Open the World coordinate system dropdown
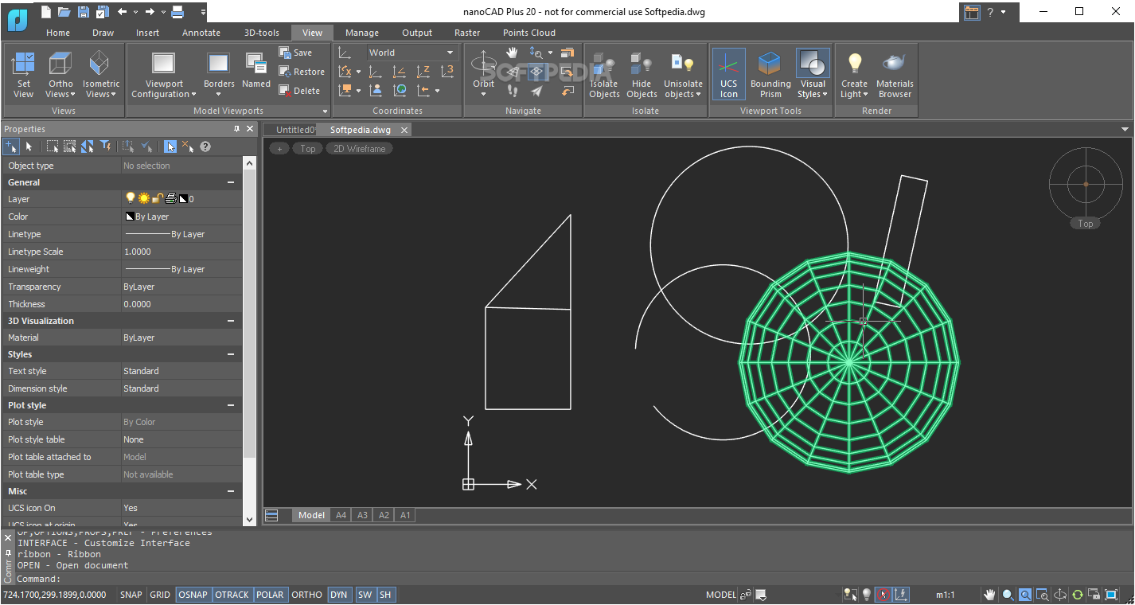 (411, 53)
